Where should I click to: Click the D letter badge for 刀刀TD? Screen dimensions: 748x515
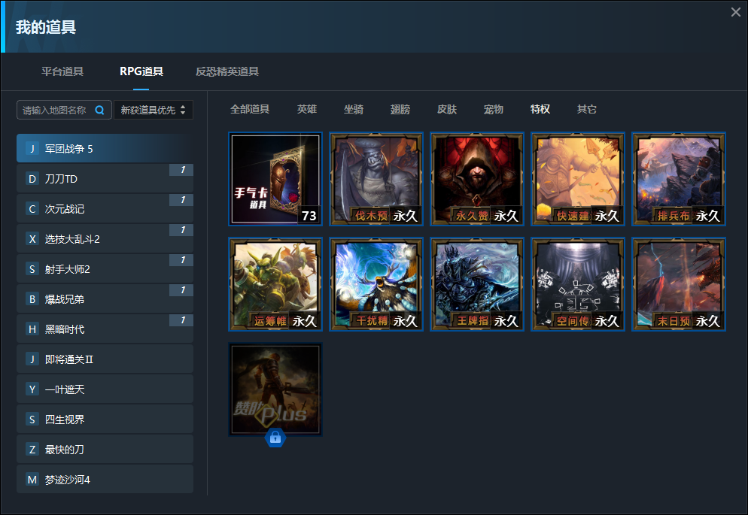32,179
